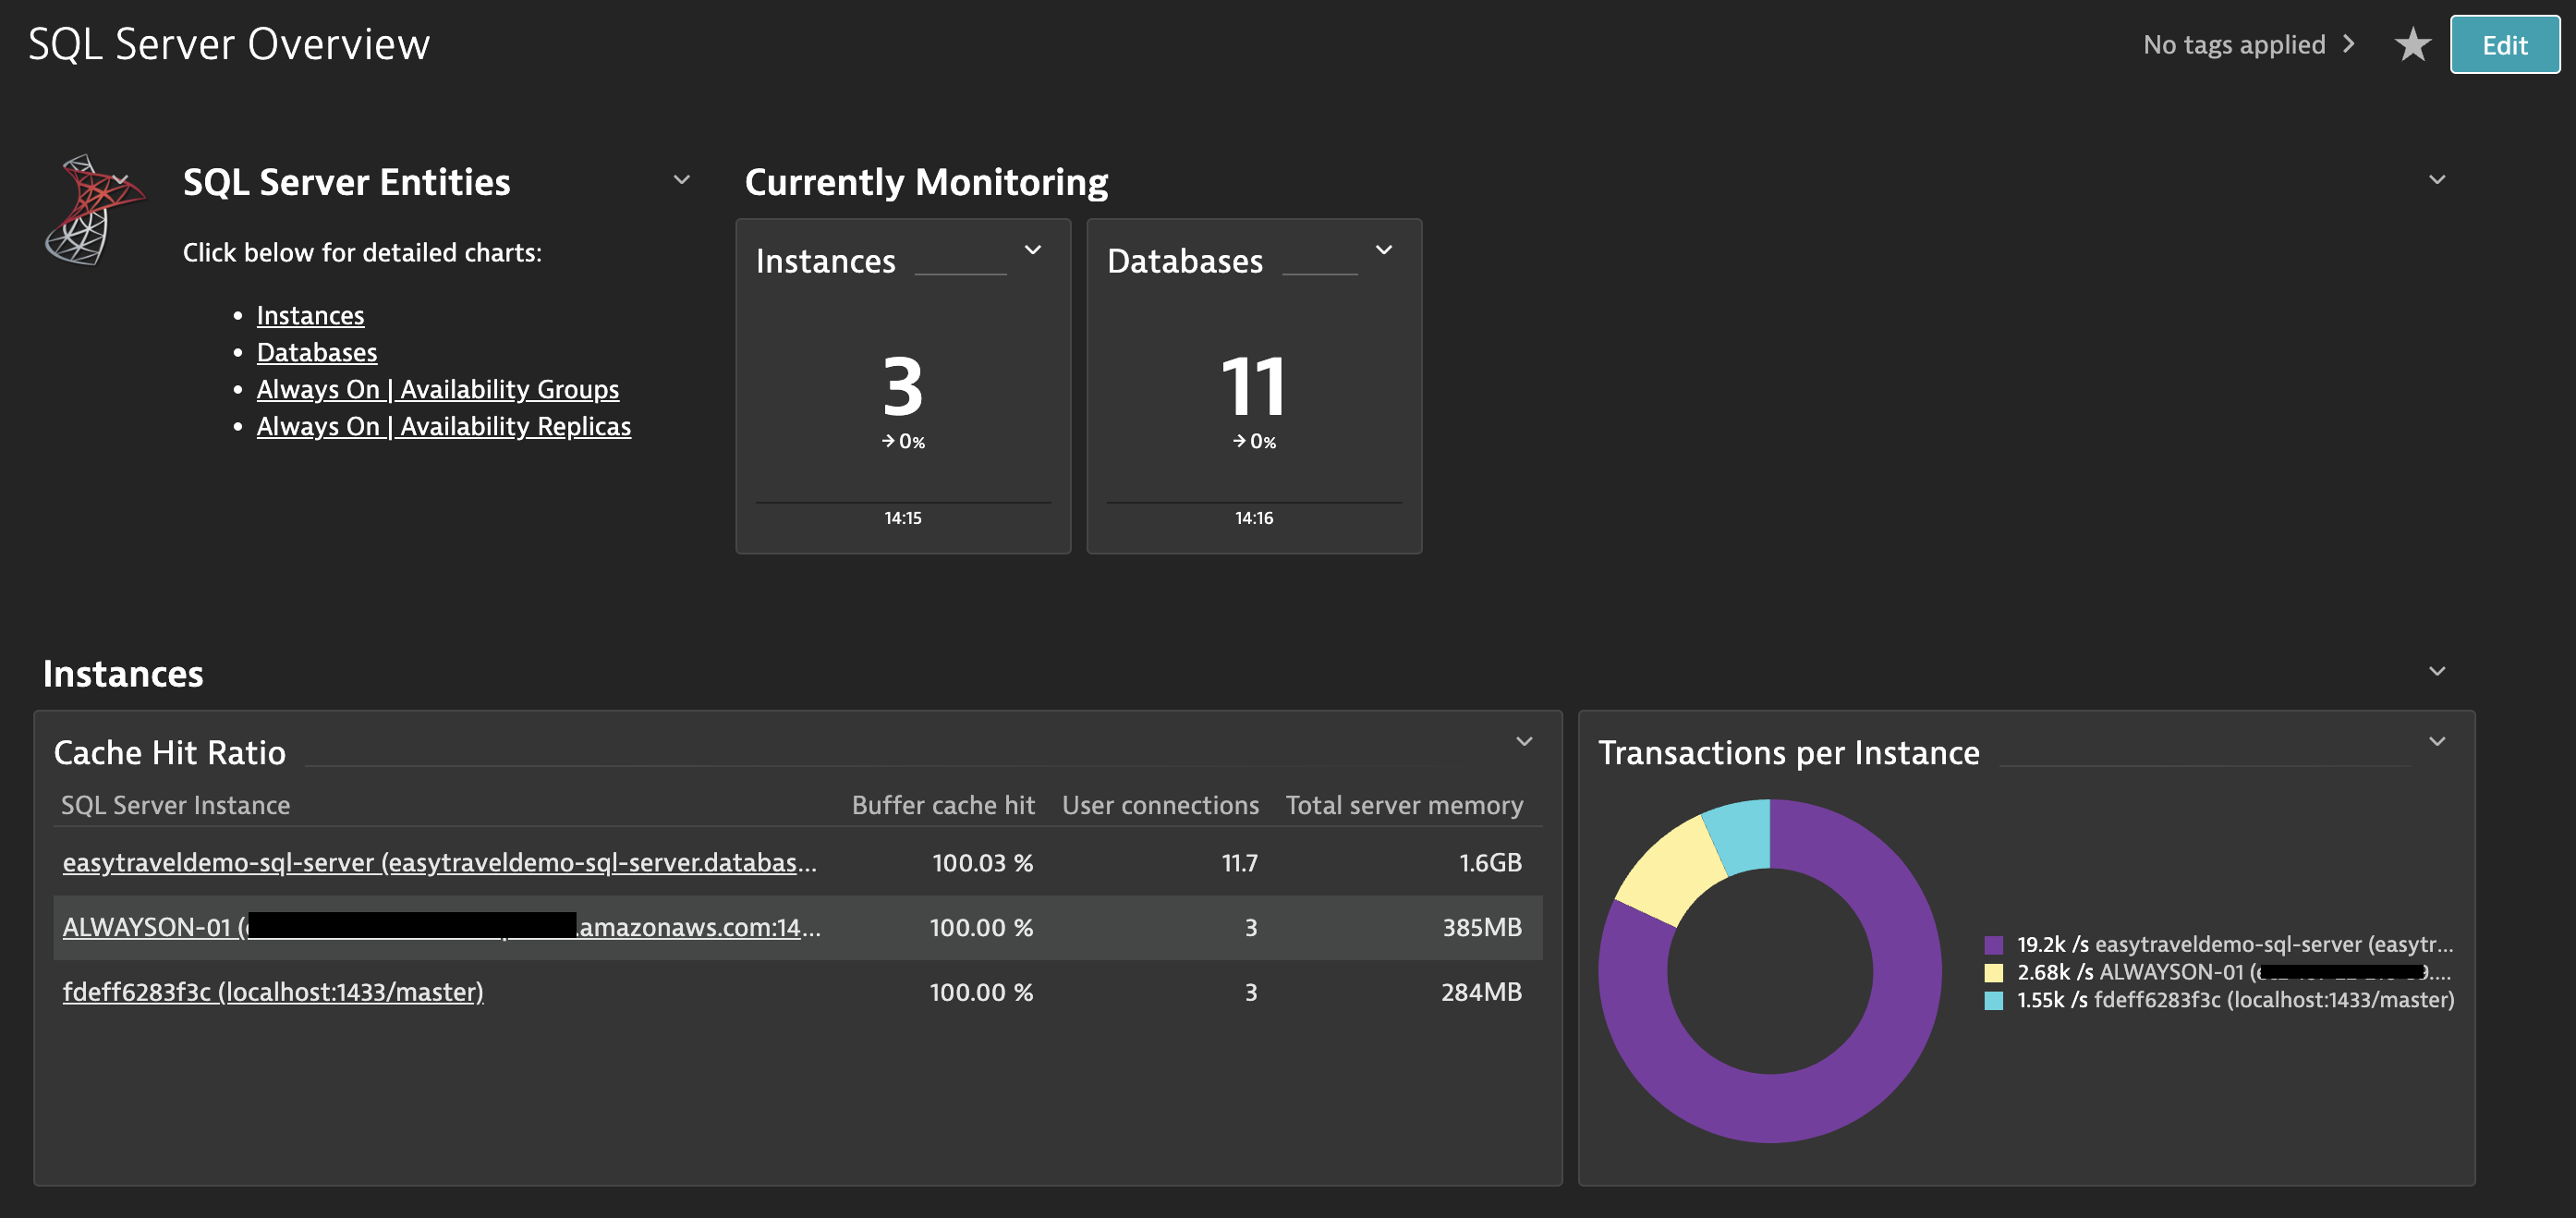Click the cyan fdeff6283f3c legend swatch
This screenshot has width=2576, height=1218.
pyautogui.click(x=1993, y=1000)
